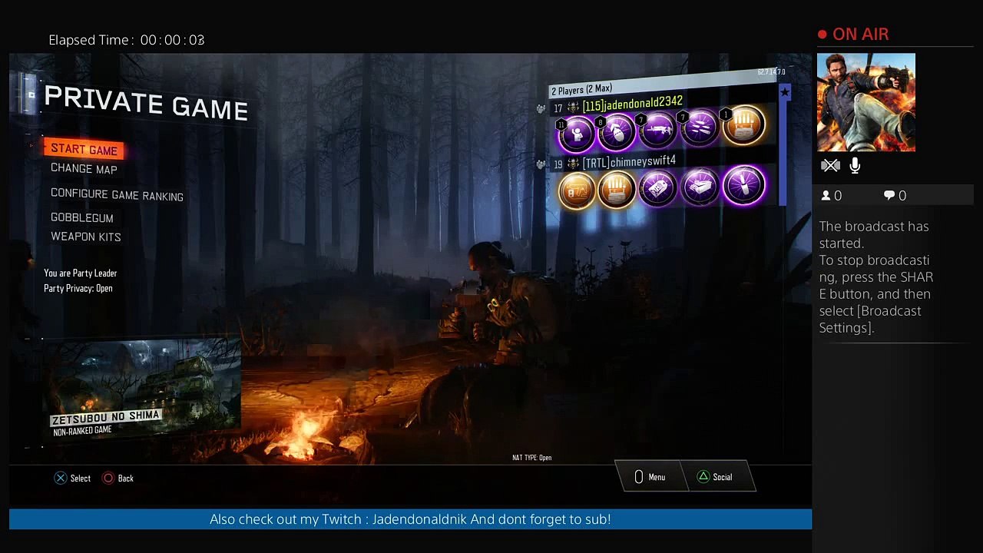Click the crossed-out camera broadcast icon
983x553 pixels.
click(830, 165)
